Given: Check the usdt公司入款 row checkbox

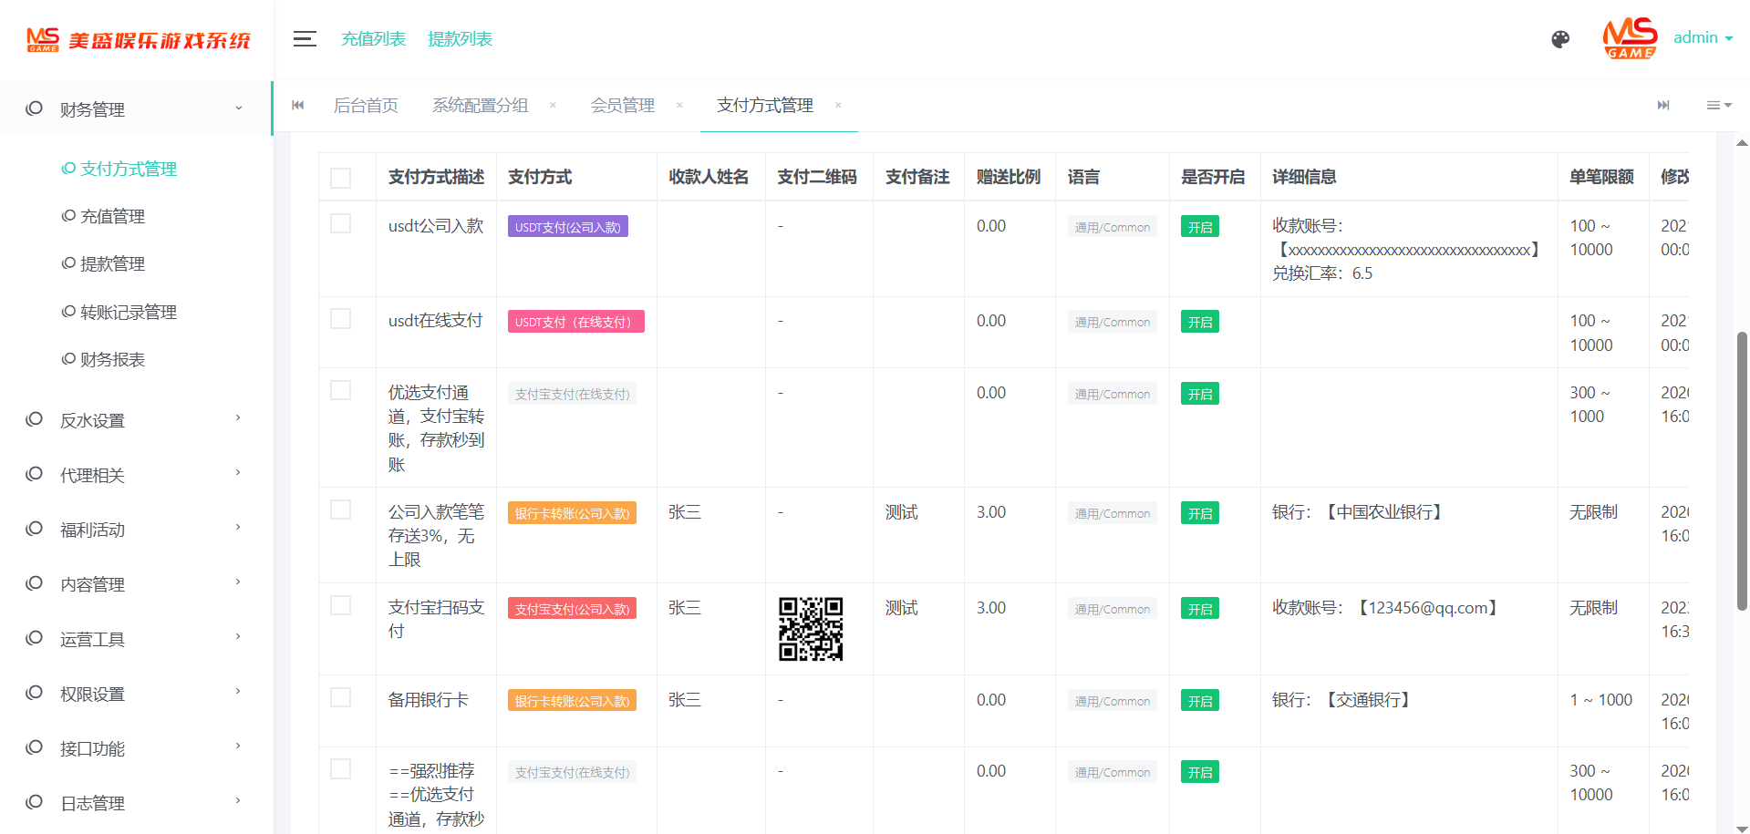Looking at the screenshot, I should coord(341,224).
